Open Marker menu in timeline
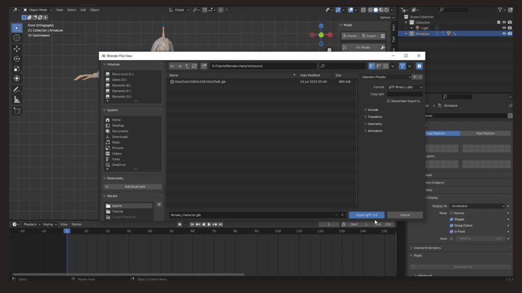The image size is (522, 293). coord(76,224)
